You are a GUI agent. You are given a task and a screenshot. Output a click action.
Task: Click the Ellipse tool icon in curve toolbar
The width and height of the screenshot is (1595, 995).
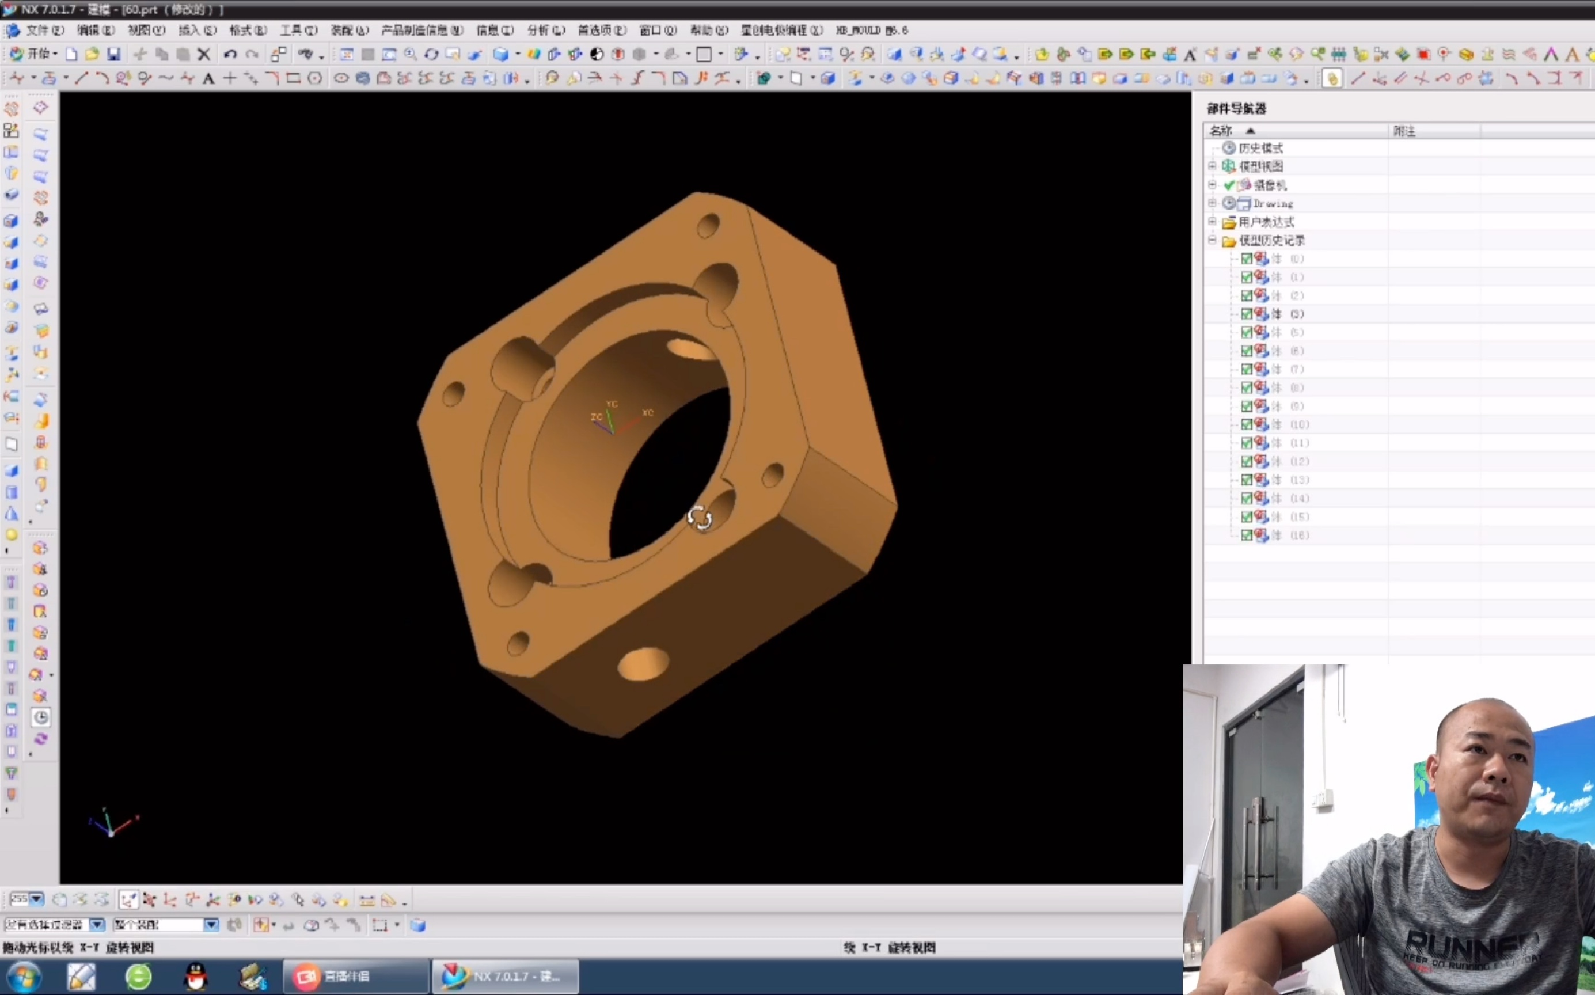(x=341, y=79)
